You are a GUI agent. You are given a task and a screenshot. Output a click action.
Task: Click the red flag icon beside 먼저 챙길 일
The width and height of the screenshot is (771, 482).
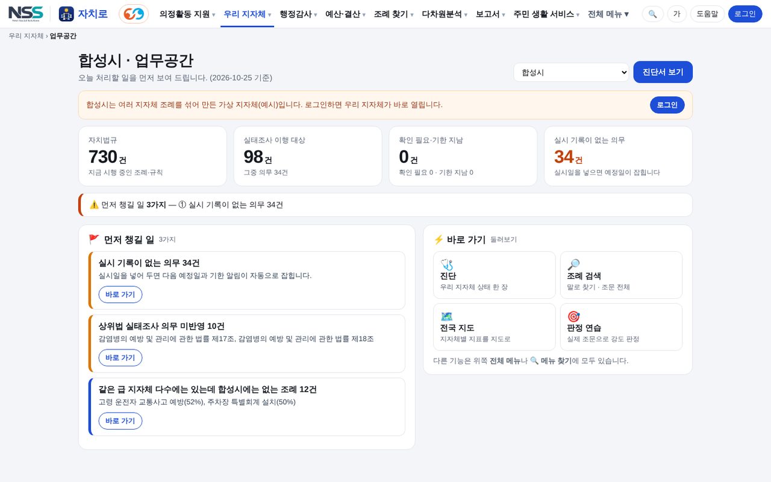point(94,239)
